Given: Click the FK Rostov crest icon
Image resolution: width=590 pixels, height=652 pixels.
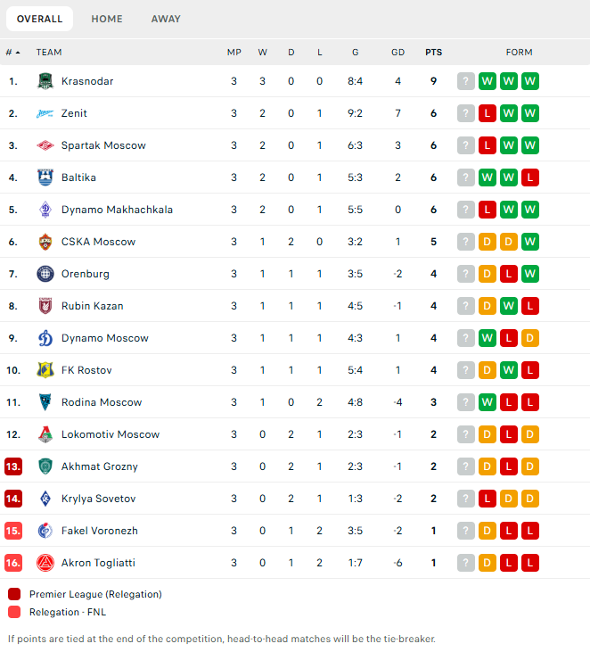Looking at the screenshot, I should click(45, 370).
